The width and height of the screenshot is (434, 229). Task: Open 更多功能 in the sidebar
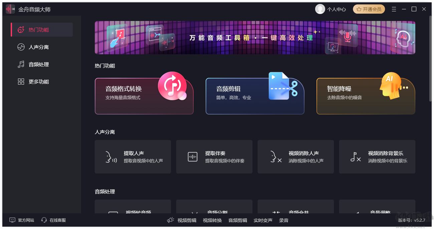pyautogui.click(x=39, y=82)
